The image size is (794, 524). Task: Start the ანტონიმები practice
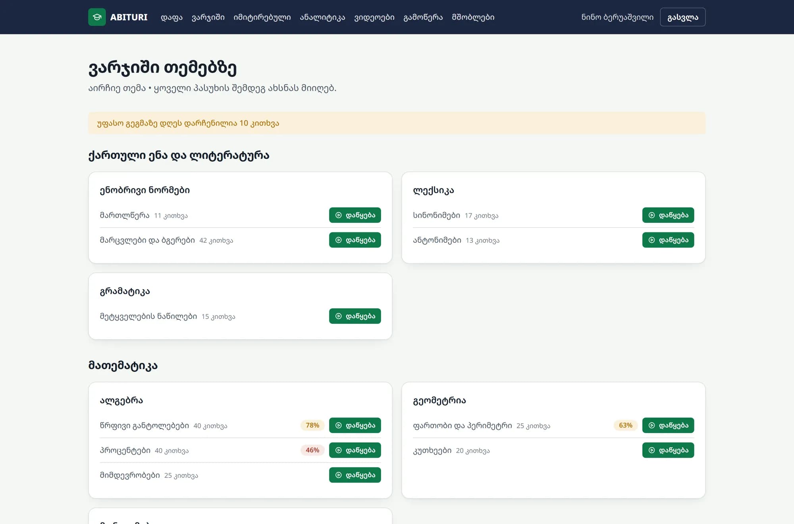point(668,240)
